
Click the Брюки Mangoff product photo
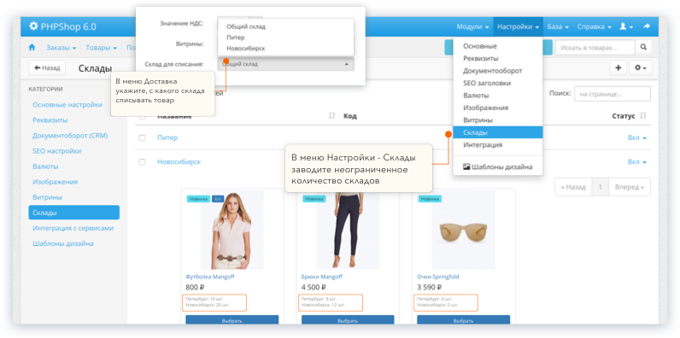(x=348, y=230)
